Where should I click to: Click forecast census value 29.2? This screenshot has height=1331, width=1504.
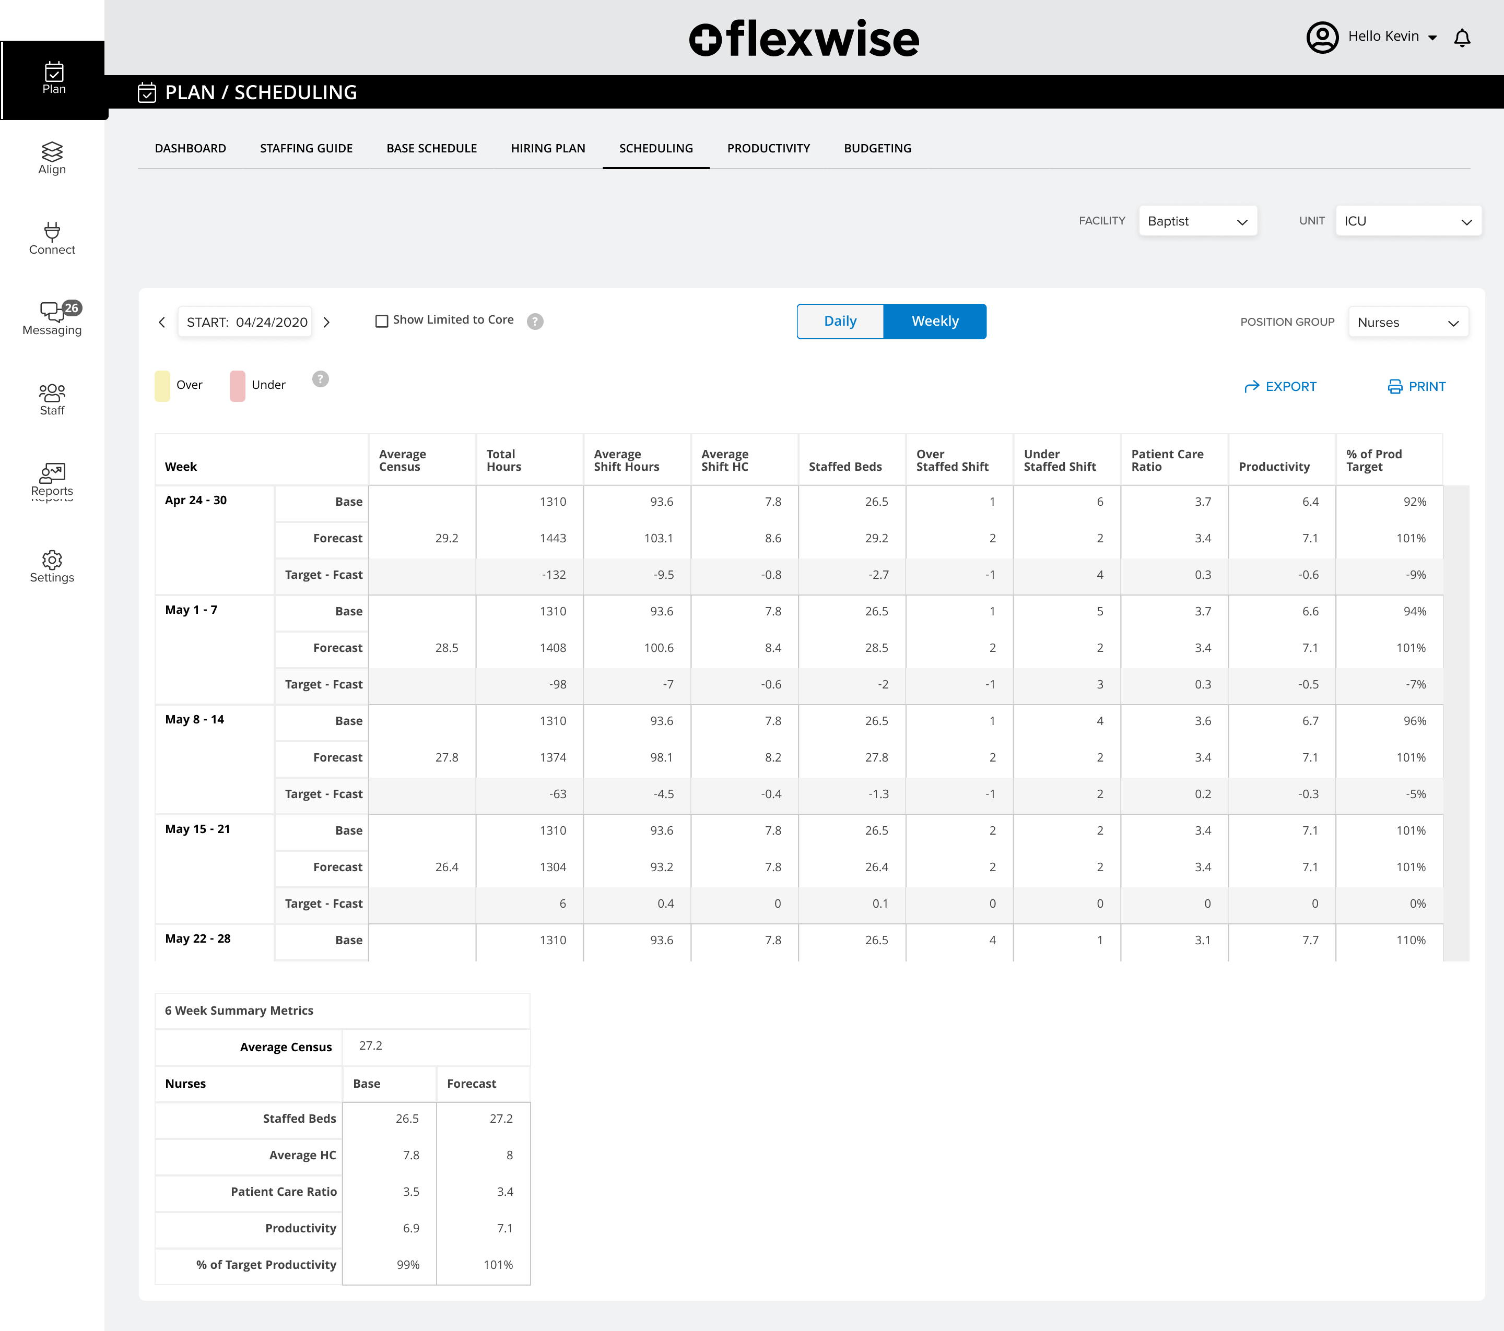(x=446, y=538)
